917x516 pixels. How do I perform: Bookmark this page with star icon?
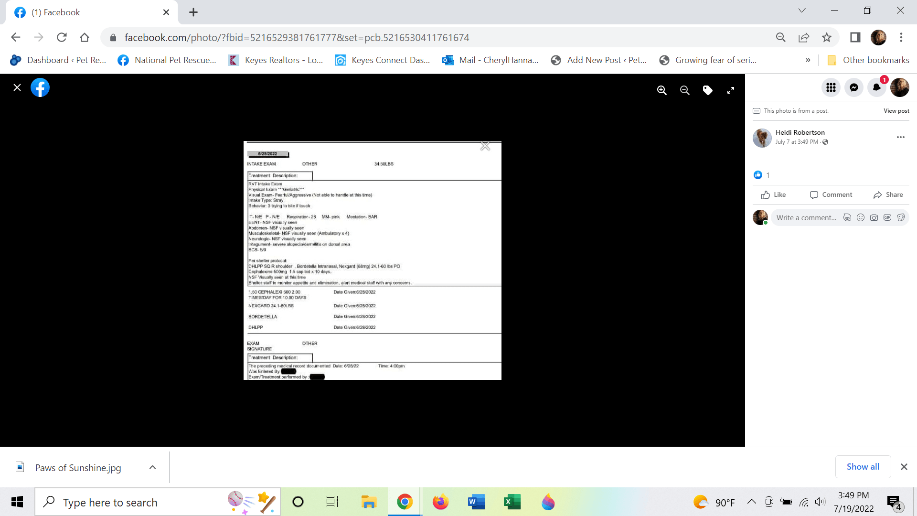tap(827, 37)
